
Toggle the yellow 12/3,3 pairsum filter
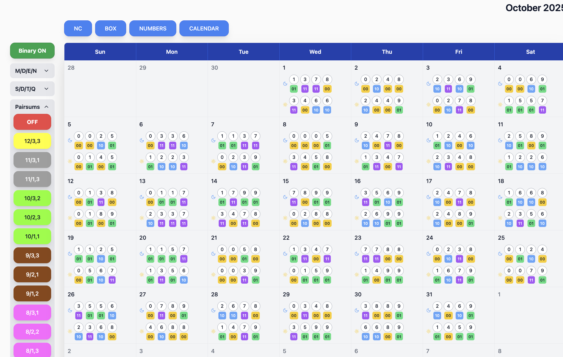click(32, 141)
